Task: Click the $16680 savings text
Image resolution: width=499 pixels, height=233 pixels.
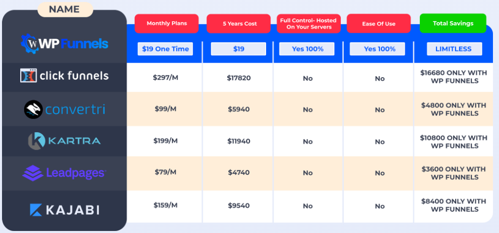Action: (454, 77)
